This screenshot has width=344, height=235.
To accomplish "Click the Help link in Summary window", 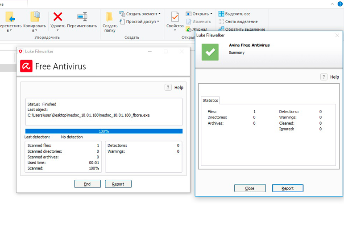I will 335,77.
